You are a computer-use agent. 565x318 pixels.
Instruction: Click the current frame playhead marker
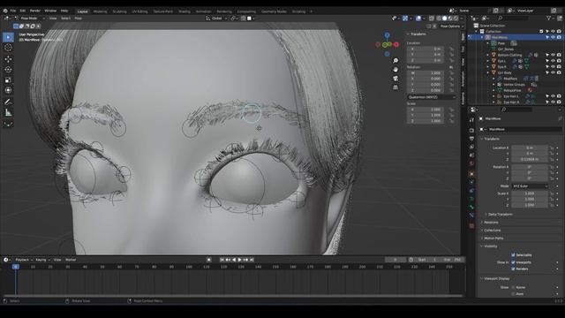tap(16, 267)
